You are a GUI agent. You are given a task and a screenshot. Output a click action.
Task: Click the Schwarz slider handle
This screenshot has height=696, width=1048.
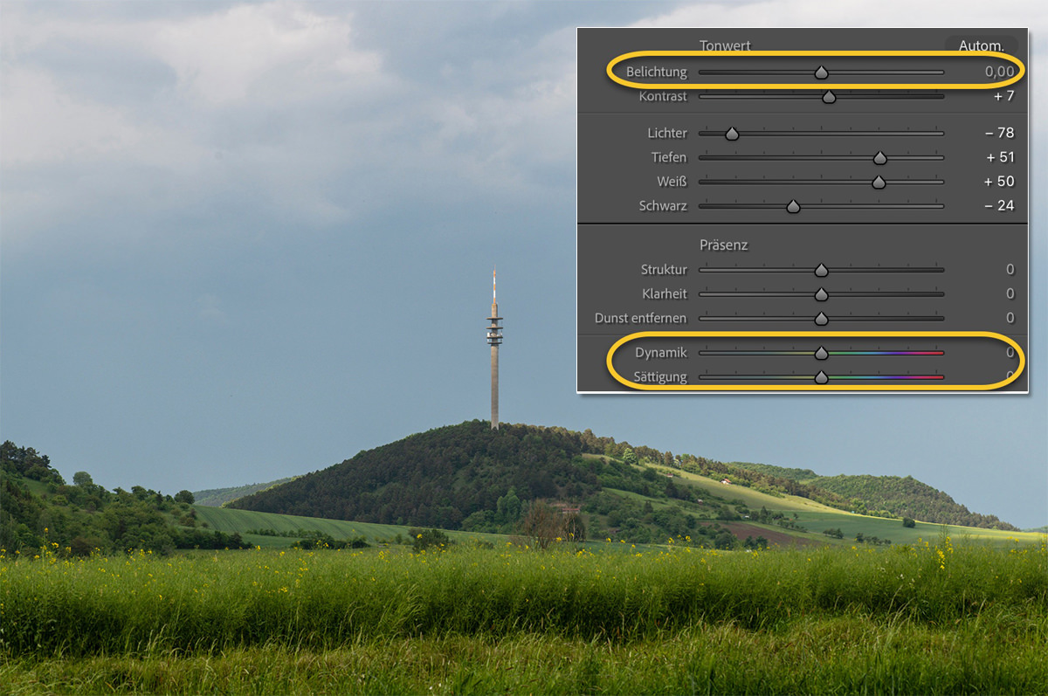click(x=793, y=208)
